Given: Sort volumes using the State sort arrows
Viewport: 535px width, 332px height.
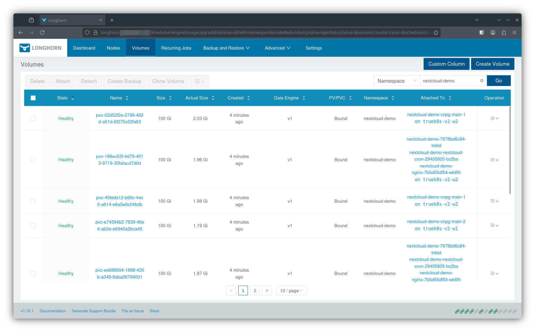Looking at the screenshot, I should tap(73, 98).
